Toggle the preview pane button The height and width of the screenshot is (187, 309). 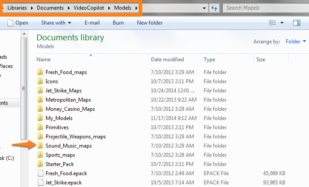[x=297, y=23]
